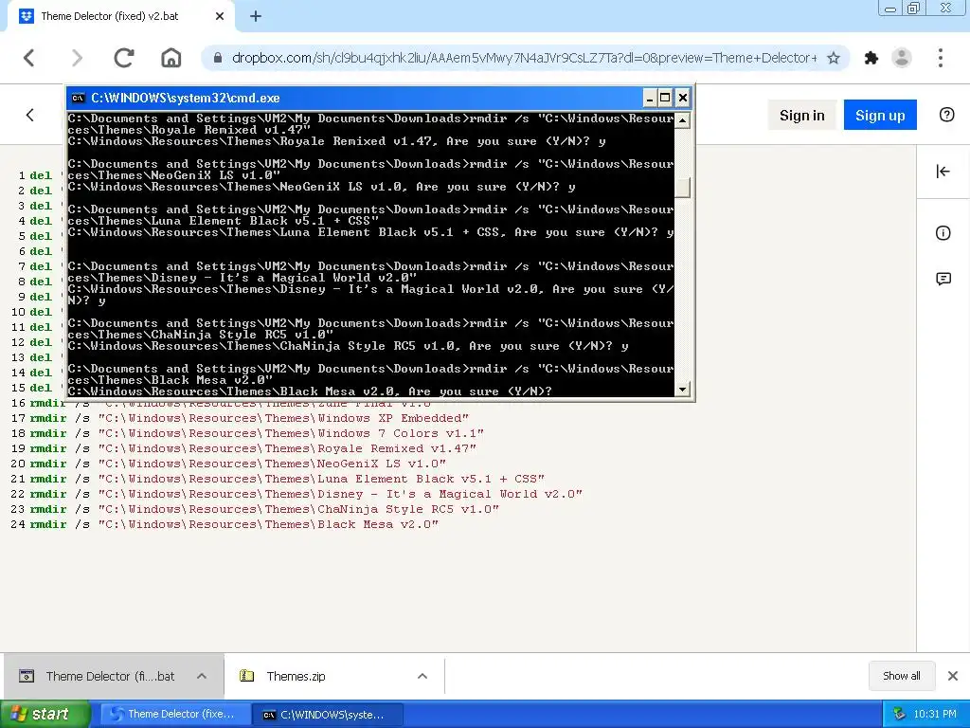Bookmark this page with star icon
970x728 pixels.
click(x=834, y=58)
